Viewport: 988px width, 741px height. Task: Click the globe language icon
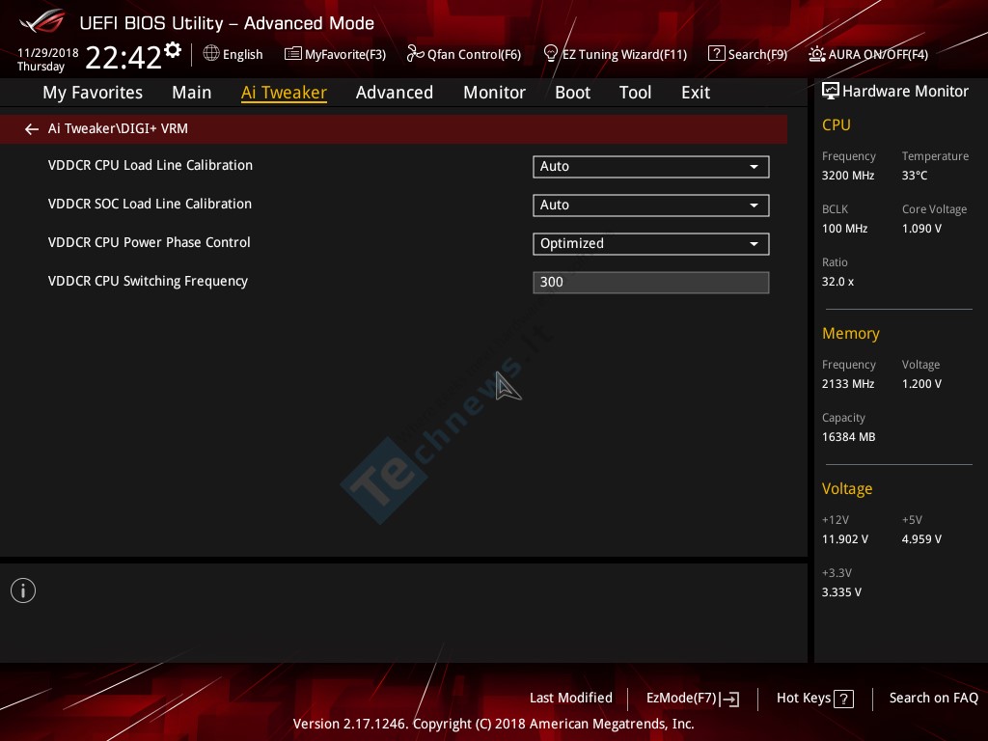tap(211, 54)
